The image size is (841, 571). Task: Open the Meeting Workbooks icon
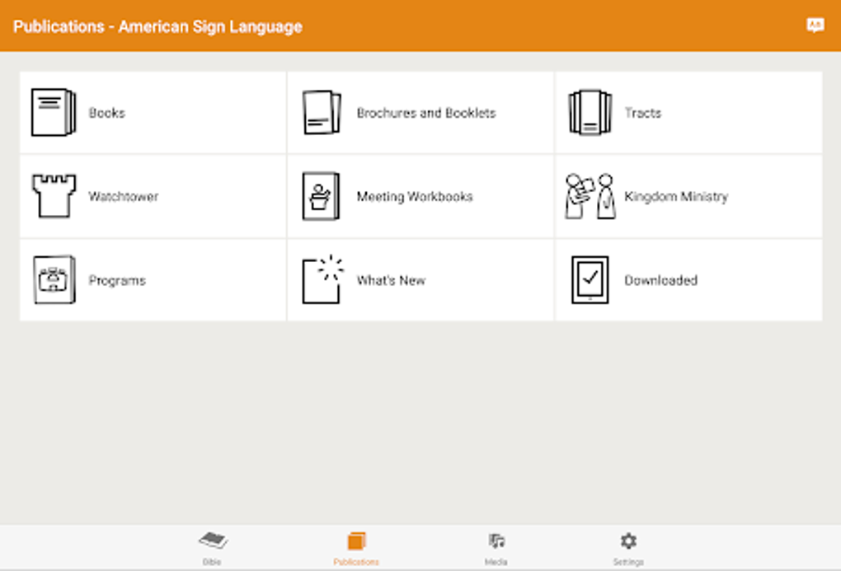(322, 196)
